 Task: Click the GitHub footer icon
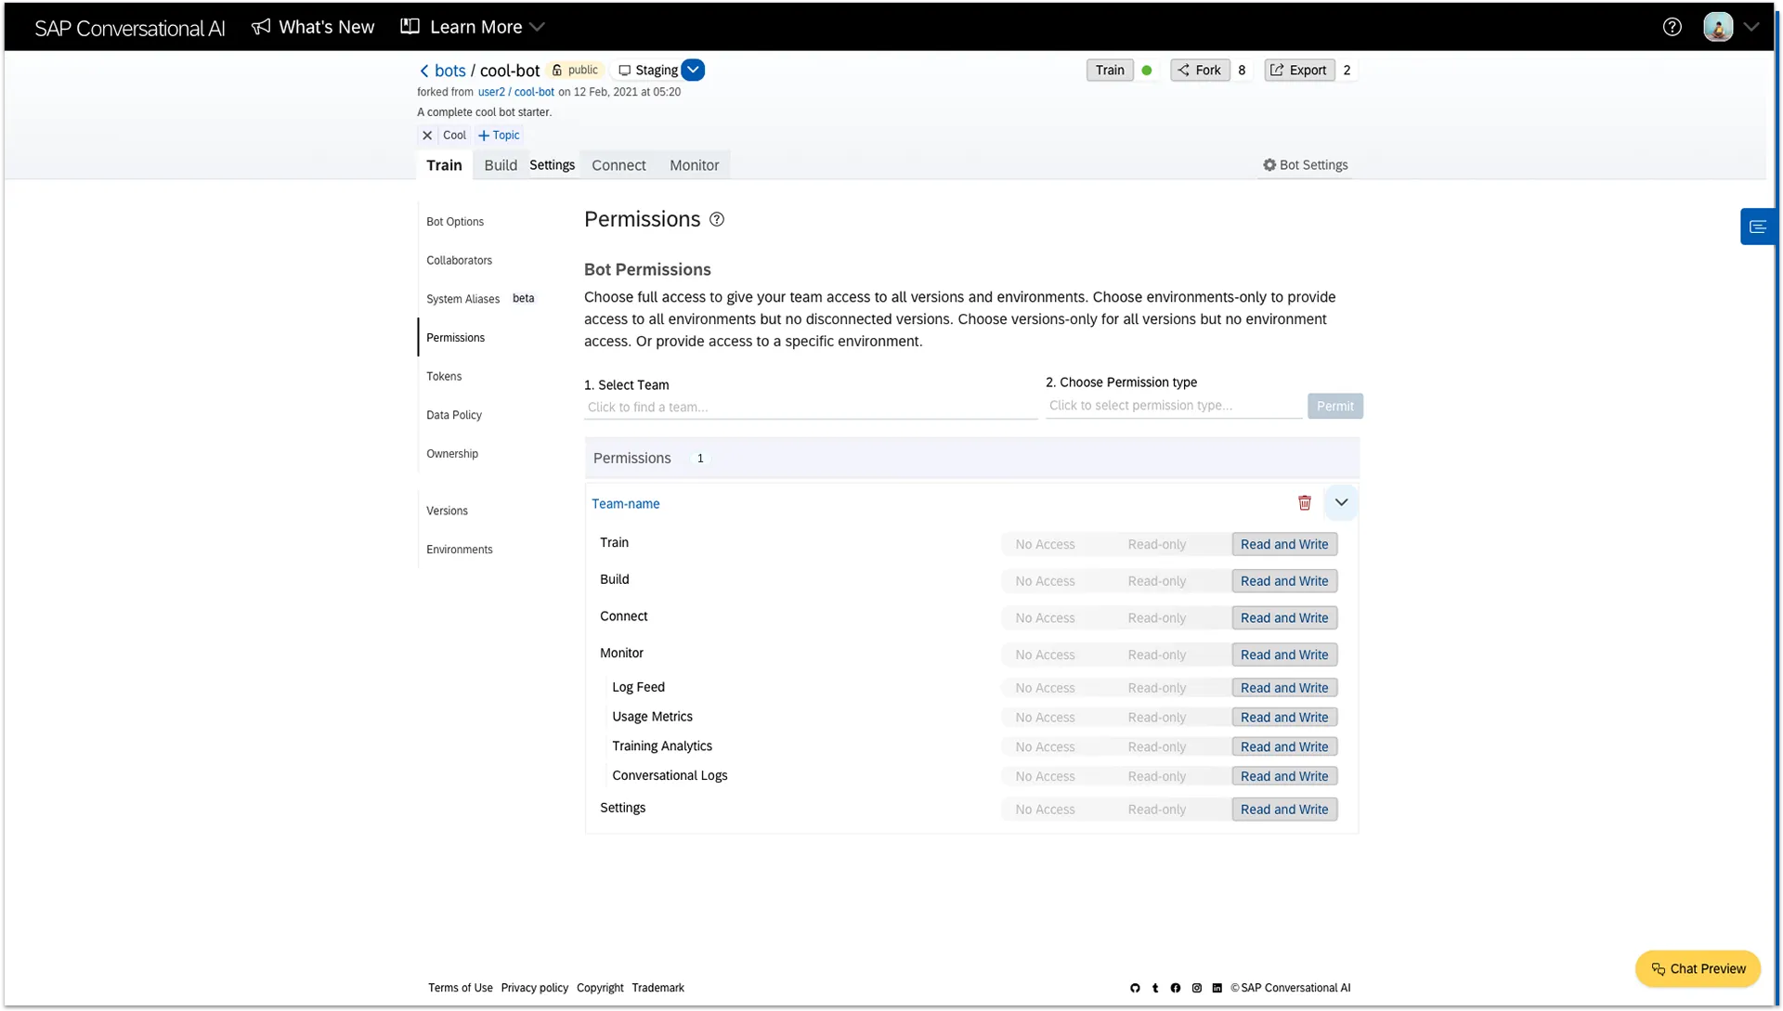pyautogui.click(x=1135, y=989)
